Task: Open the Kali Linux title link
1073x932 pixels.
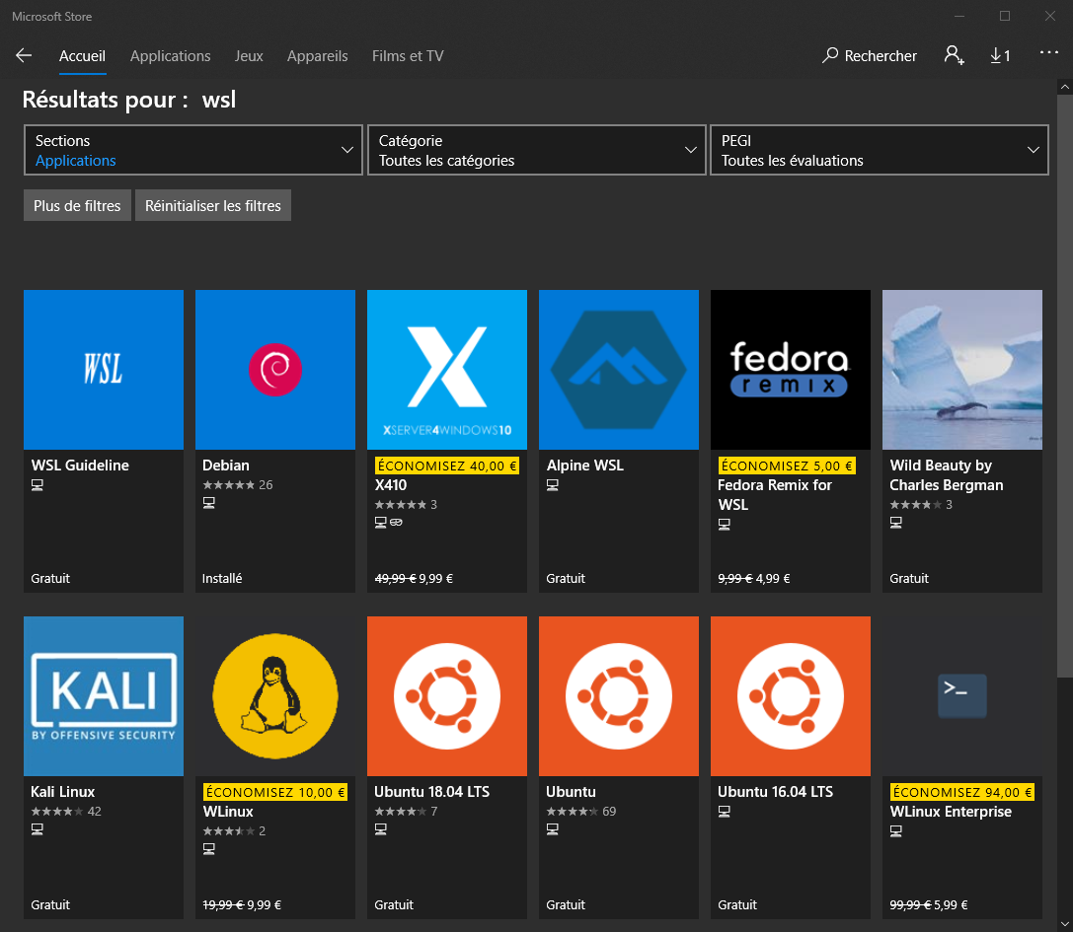Action: 63,792
